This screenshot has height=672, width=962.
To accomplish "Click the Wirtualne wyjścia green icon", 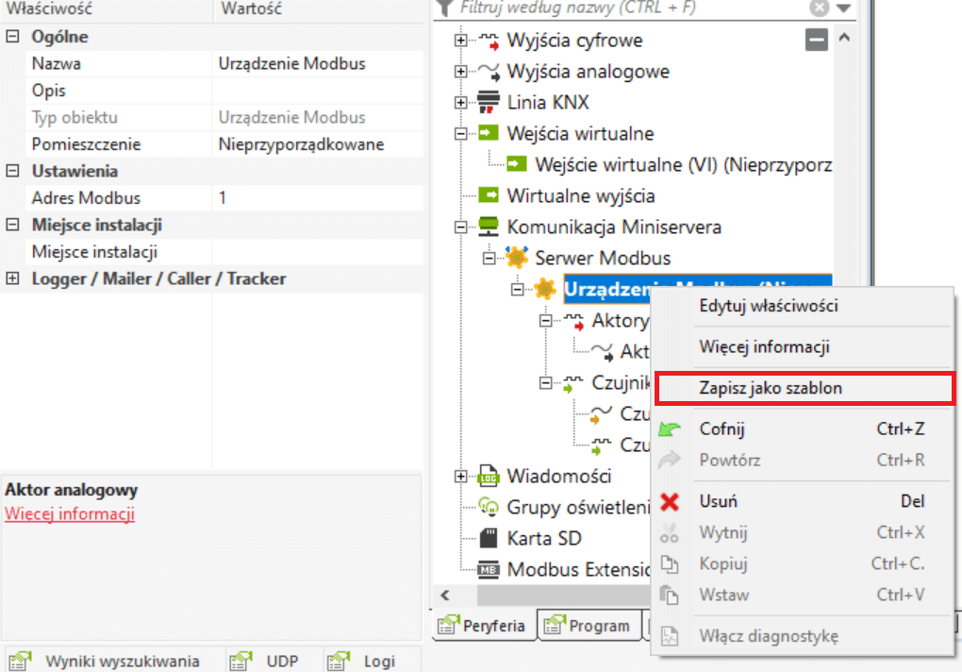I will point(489,196).
